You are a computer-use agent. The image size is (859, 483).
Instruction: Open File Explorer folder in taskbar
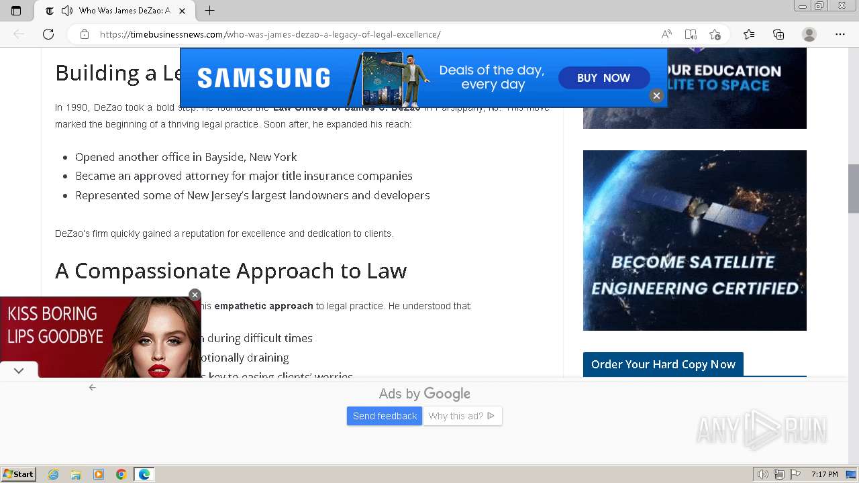(76, 474)
